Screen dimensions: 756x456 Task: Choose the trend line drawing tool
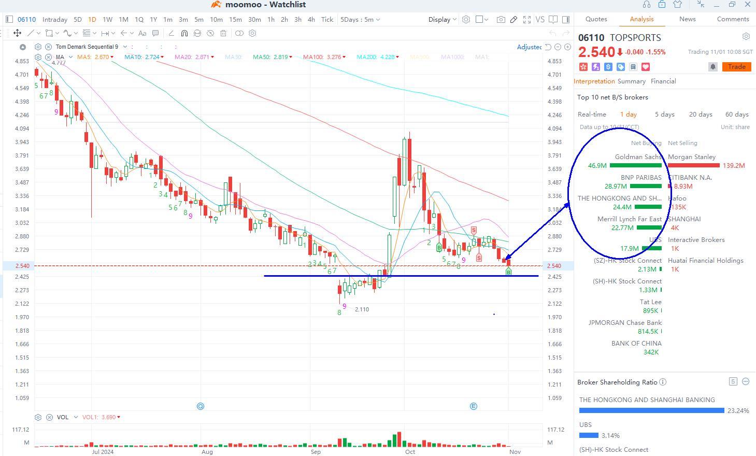click(x=31, y=33)
